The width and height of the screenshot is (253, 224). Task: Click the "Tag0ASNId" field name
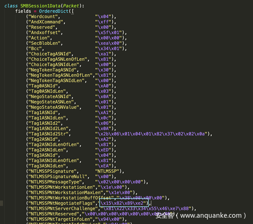tap(43, 86)
